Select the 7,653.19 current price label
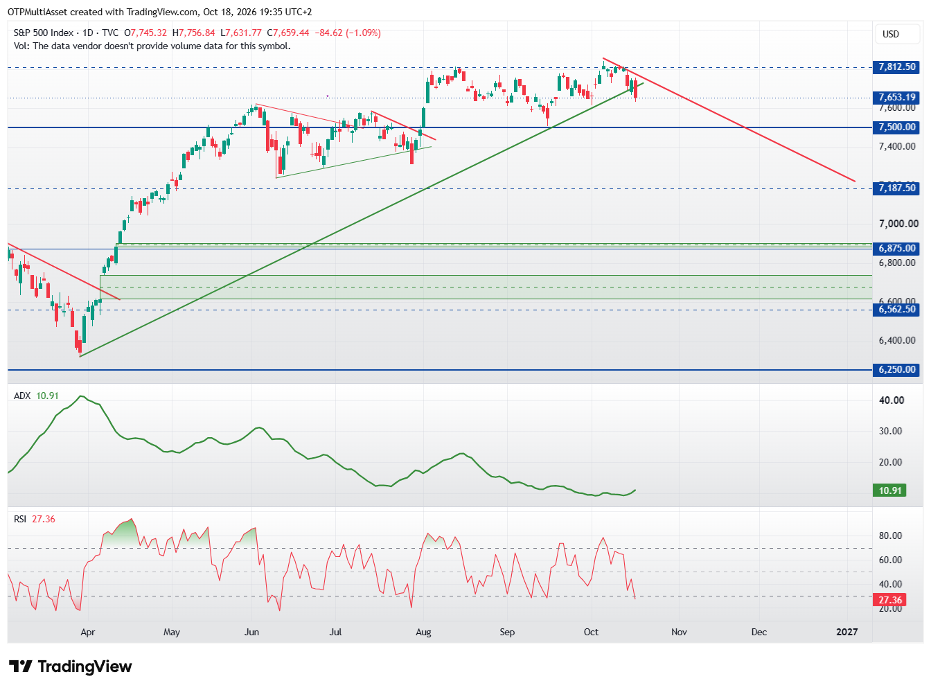931x690 pixels. (897, 98)
